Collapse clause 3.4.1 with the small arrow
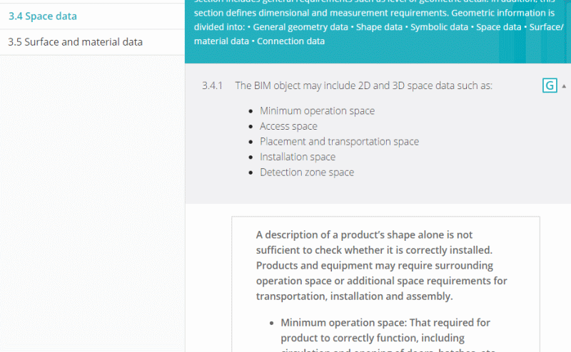The image size is (571, 352). pyautogui.click(x=565, y=86)
